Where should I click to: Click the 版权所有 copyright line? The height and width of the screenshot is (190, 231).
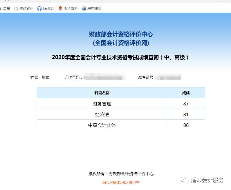click(121, 174)
